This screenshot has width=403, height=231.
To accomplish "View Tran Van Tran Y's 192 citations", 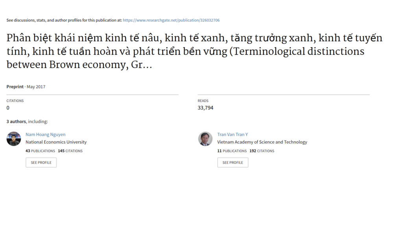I will click(262, 151).
